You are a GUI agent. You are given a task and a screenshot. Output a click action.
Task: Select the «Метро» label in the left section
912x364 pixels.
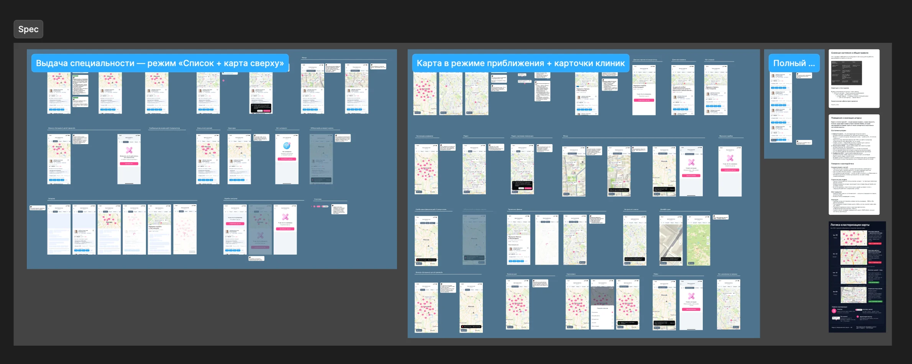[x=304, y=58]
